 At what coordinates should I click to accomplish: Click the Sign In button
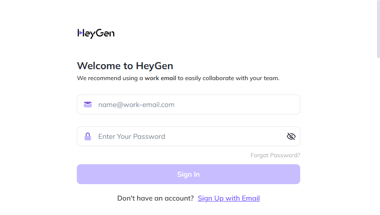[x=189, y=174]
